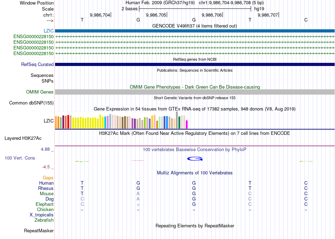Click the 4.88 PhyloP upper scale value
Screen dimensions: 335x239
pyautogui.click(x=45, y=149)
